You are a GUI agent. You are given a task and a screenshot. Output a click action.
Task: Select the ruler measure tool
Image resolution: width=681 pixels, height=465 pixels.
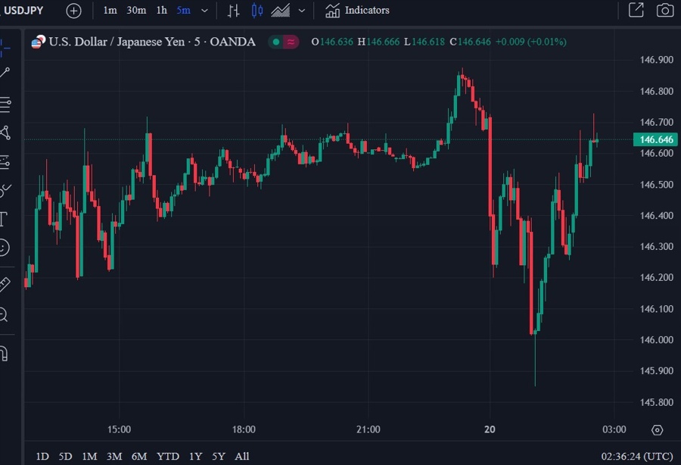click(5, 284)
